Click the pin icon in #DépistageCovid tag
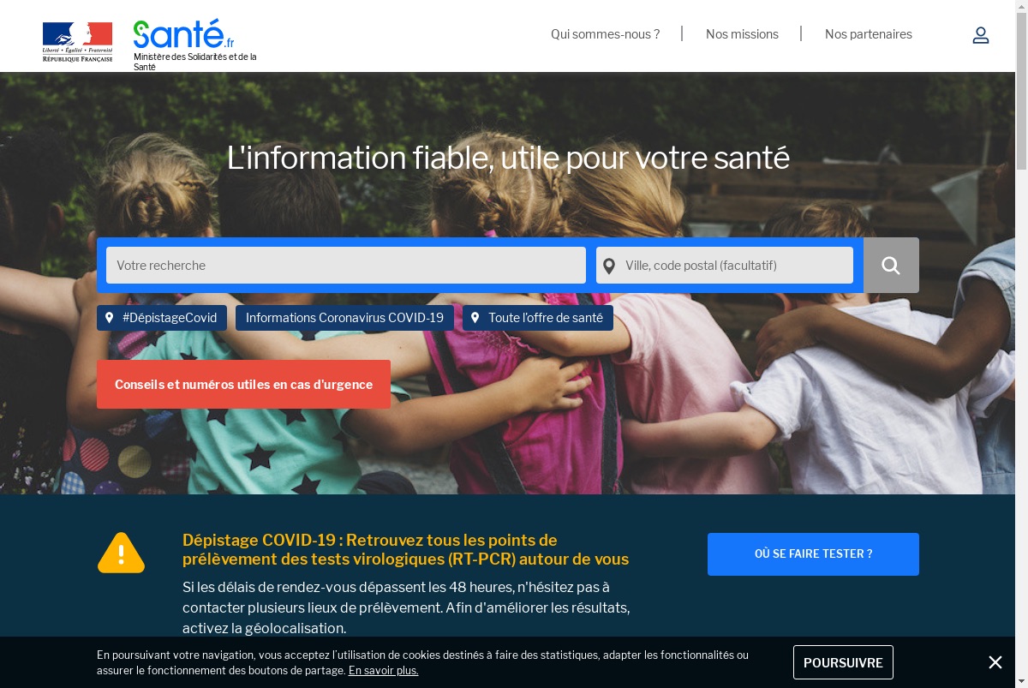This screenshot has width=1028, height=688. click(x=110, y=318)
